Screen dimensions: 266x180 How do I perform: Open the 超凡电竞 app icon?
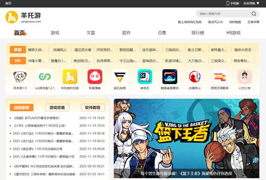pyautogui.click(x=120, y=77)
